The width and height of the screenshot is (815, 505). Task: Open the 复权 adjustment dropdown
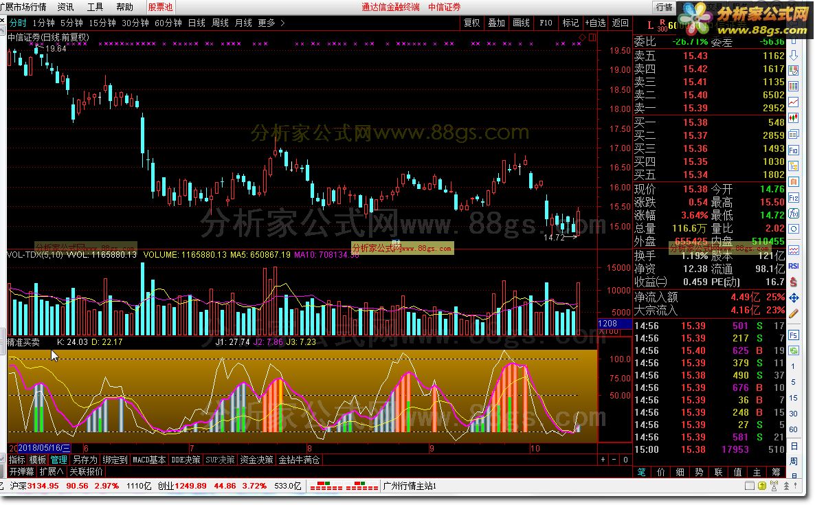coord(471,23)
